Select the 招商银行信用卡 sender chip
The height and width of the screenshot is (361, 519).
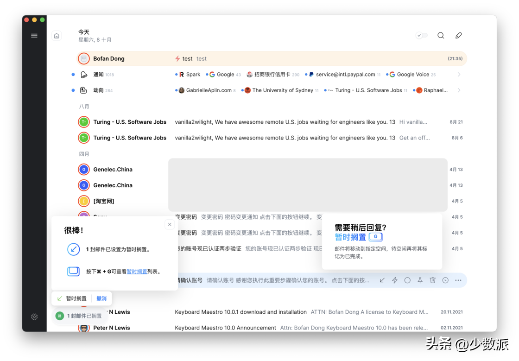[273, 75]
